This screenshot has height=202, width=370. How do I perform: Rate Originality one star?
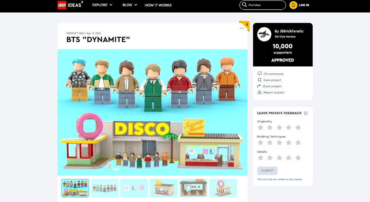(x=261, y=127)
